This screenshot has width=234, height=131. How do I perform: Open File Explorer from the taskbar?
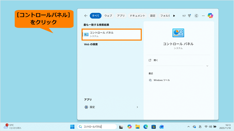137,127
